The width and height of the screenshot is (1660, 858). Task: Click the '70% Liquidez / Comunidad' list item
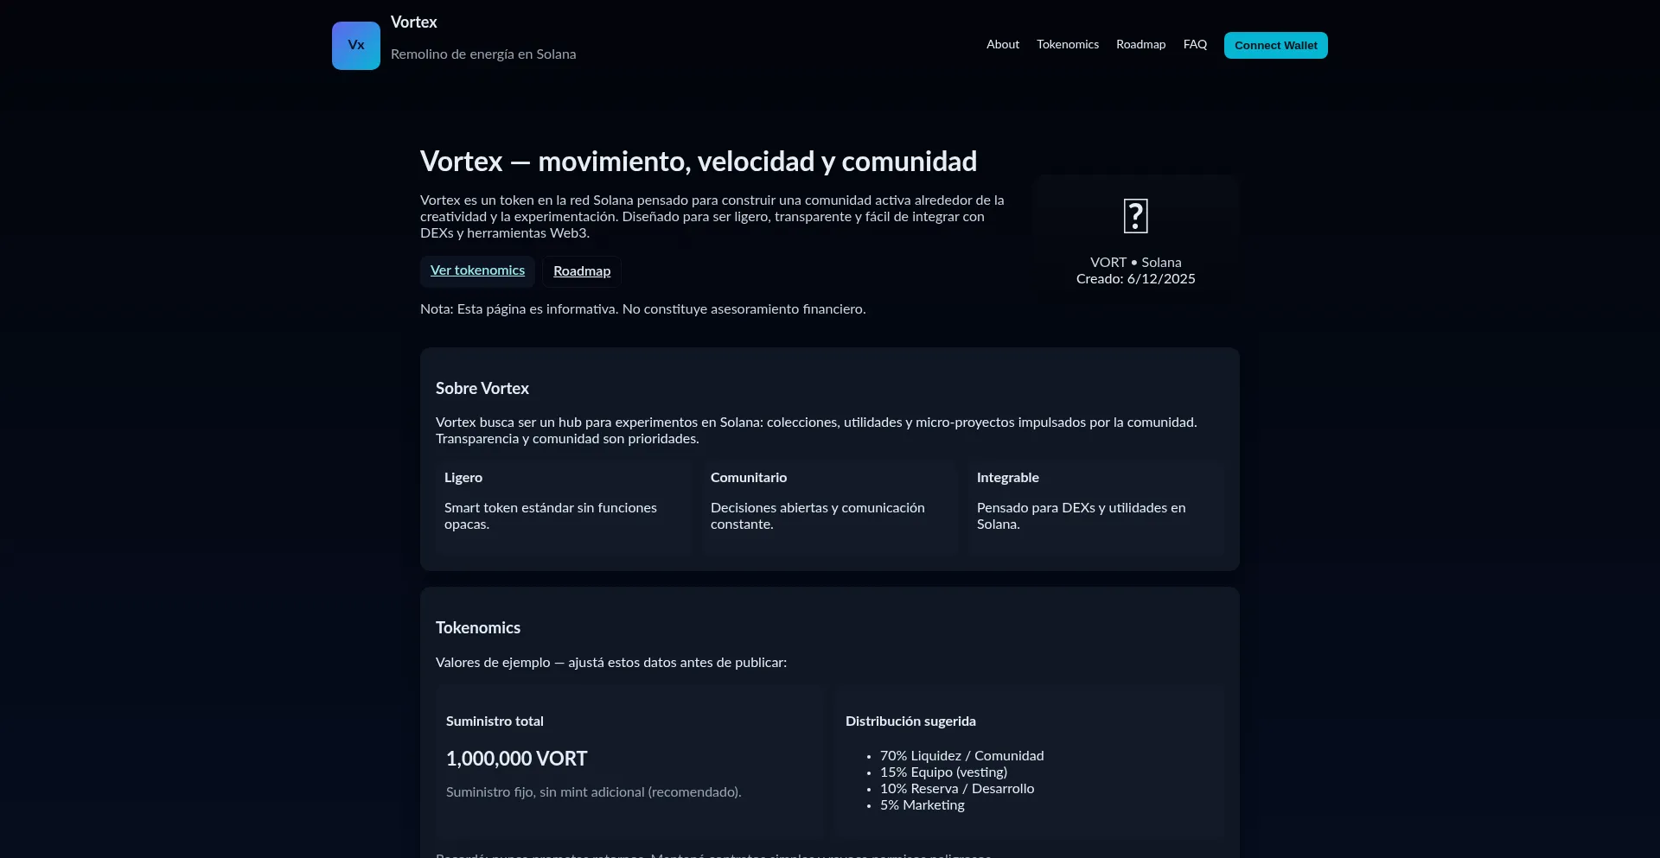coord(962,756)
